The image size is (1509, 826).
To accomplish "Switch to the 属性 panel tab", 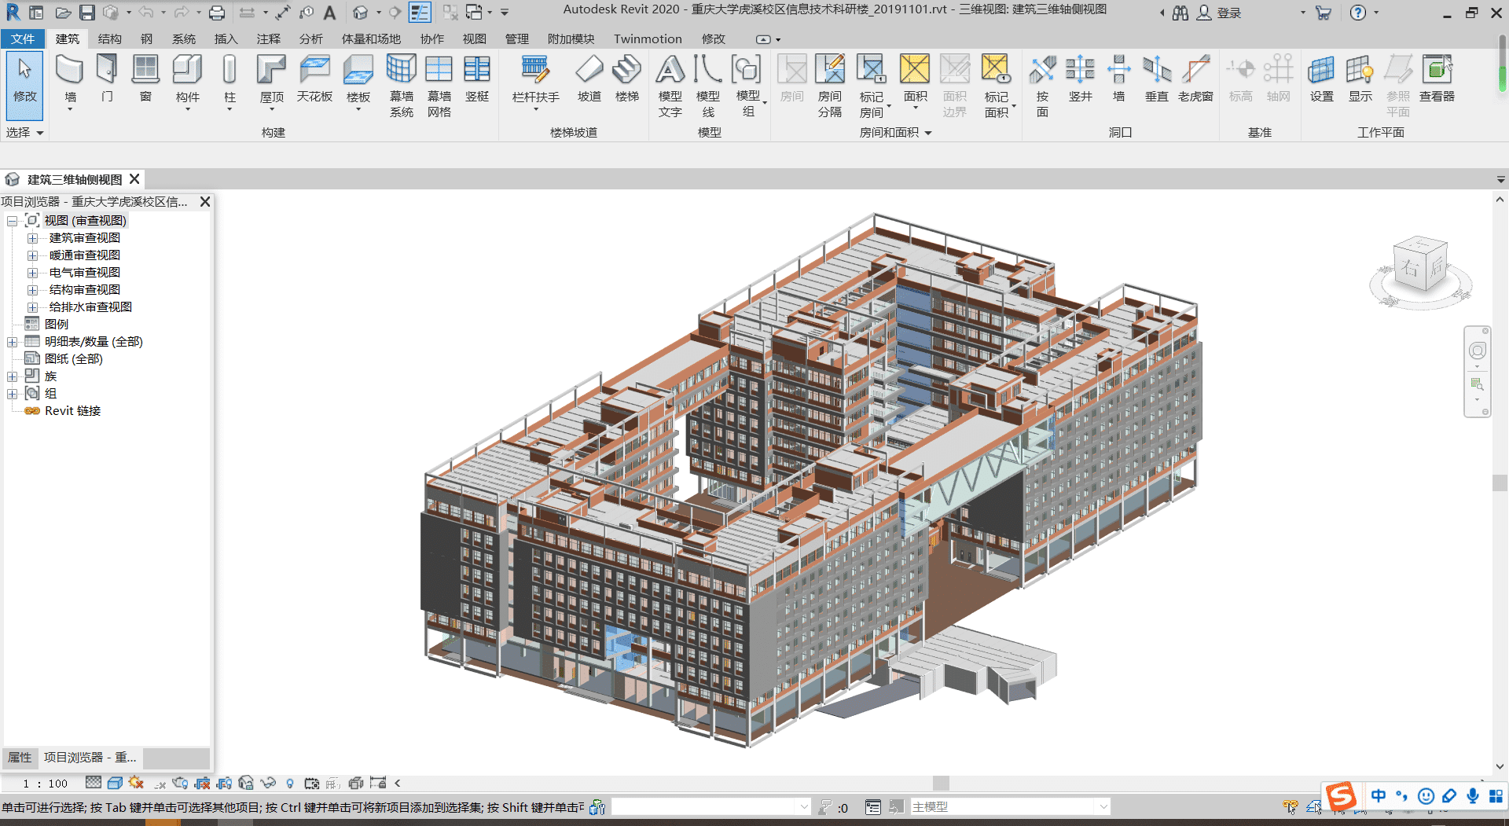I will [x=20, y=758].
